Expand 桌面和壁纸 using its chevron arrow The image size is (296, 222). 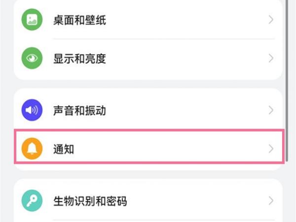coord(271,20)
